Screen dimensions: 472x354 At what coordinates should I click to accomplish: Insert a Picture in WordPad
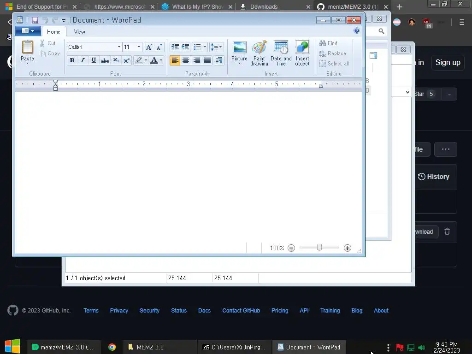(x=239, y=53)
